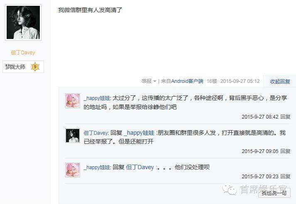296x204 pixels.
Task: Collapse replies with 收起回复
Action: click(x=280, y=81)
